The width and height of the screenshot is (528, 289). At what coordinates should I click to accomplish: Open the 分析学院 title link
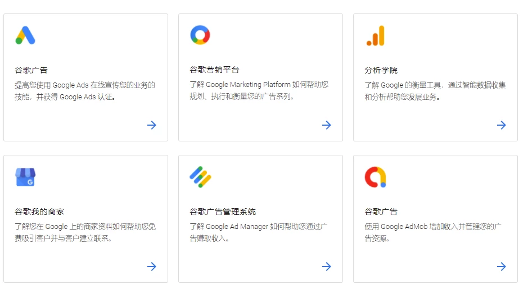(x=381, y=70)
